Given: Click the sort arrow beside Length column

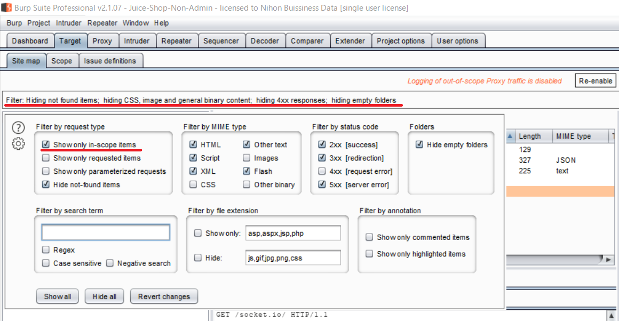Looking at the screenshot, I should tap(510, 136).
